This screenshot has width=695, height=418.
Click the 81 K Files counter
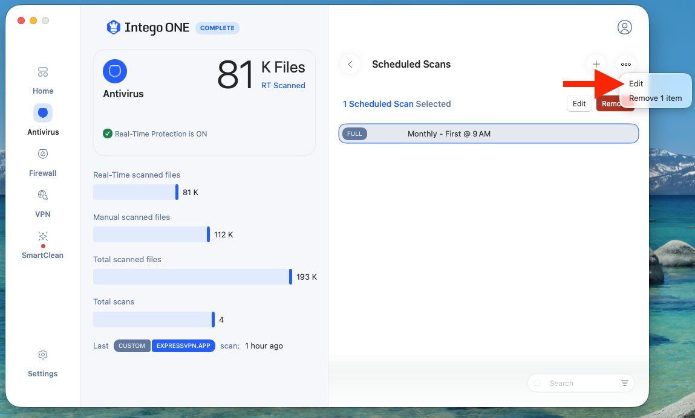click(261, 74)
